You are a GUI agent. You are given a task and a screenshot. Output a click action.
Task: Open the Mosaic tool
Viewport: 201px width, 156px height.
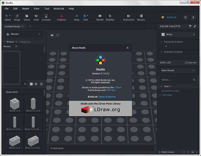[x=141, y=17]
